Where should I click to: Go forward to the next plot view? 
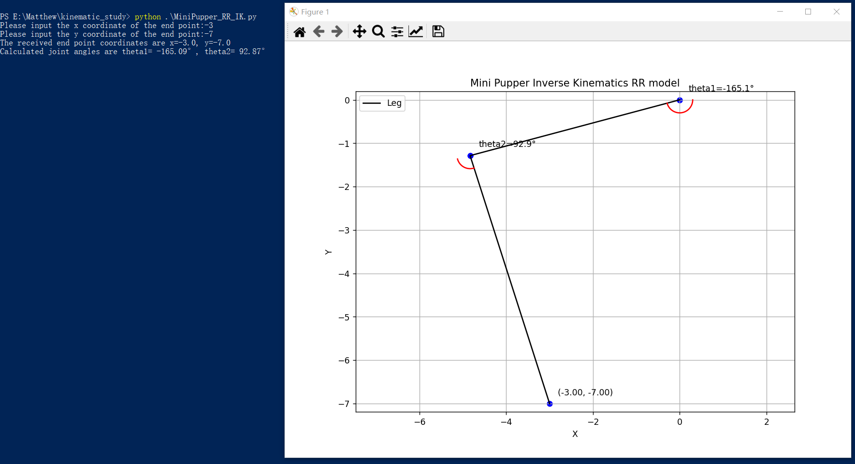click(x=336, y=31)
